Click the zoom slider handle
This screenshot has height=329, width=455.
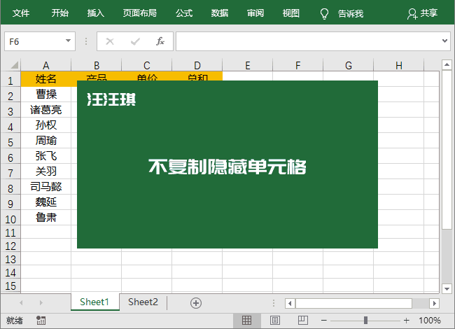pos(365,320)
